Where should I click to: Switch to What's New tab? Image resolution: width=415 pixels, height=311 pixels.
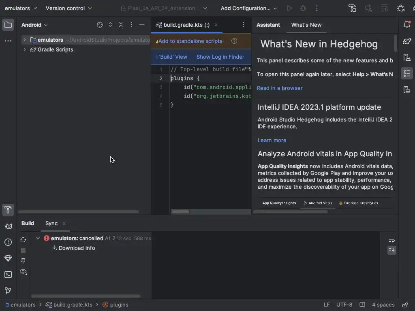(x=306, y=25)
